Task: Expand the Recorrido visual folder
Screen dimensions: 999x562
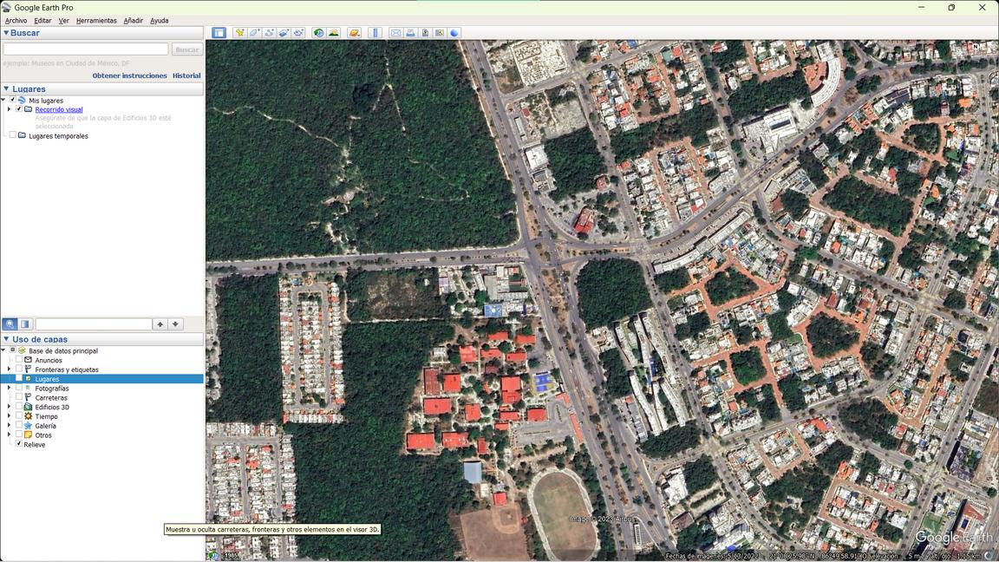Action: click(x=9, y=109)
